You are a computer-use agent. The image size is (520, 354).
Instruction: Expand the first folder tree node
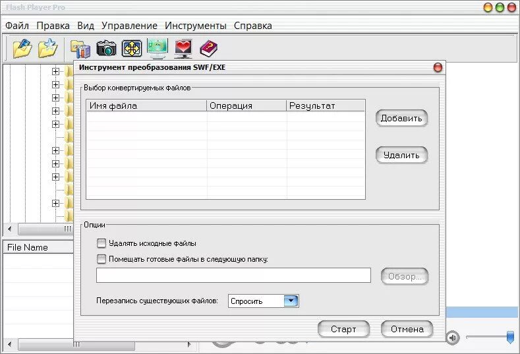click(x=56, y=71)
